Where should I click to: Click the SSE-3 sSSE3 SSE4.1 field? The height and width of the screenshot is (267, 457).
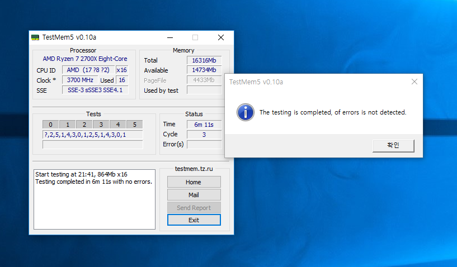tap(95, 90)
